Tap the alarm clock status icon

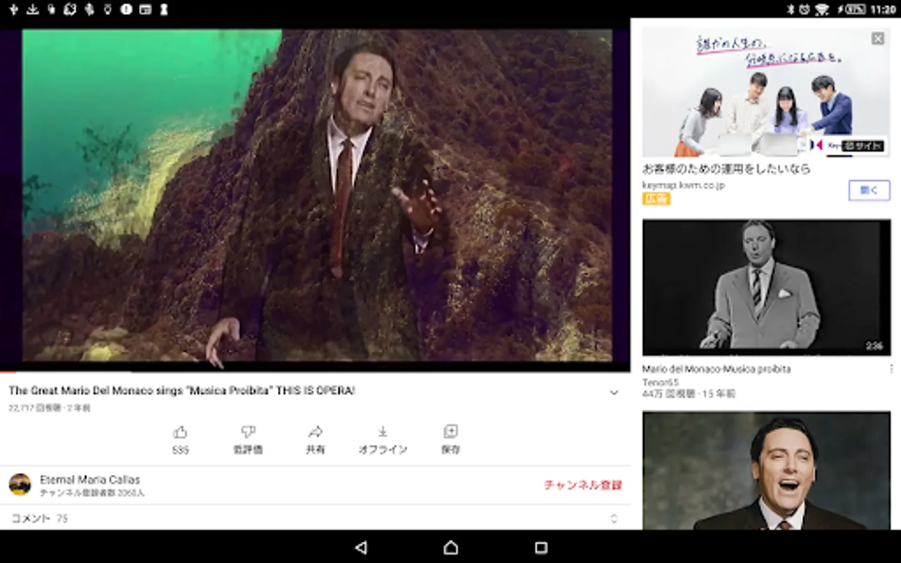(805, 9)
